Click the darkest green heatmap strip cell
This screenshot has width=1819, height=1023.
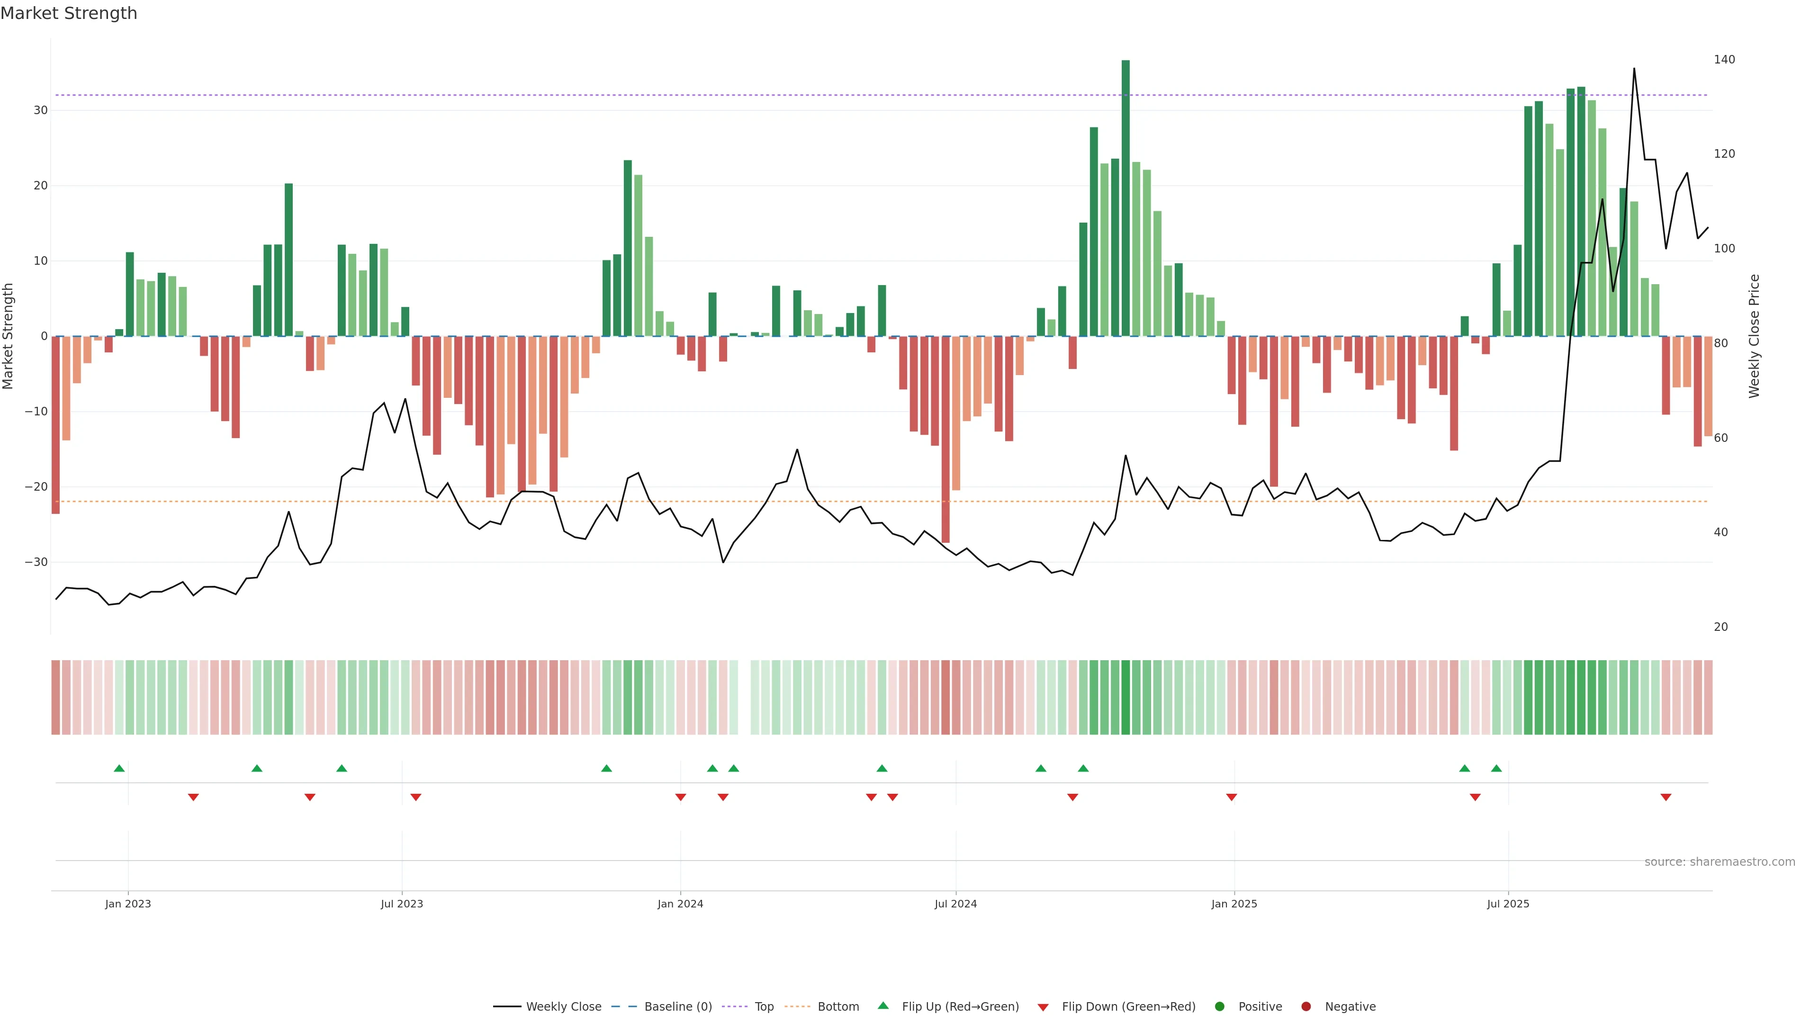pos(1126,698)
